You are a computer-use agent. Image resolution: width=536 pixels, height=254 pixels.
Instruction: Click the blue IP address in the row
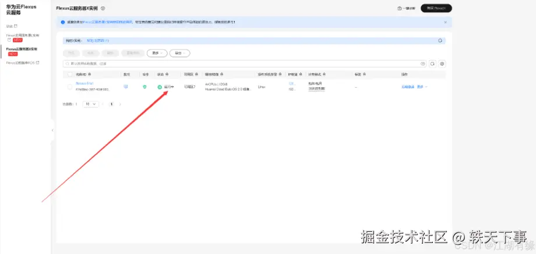point(291,83)
